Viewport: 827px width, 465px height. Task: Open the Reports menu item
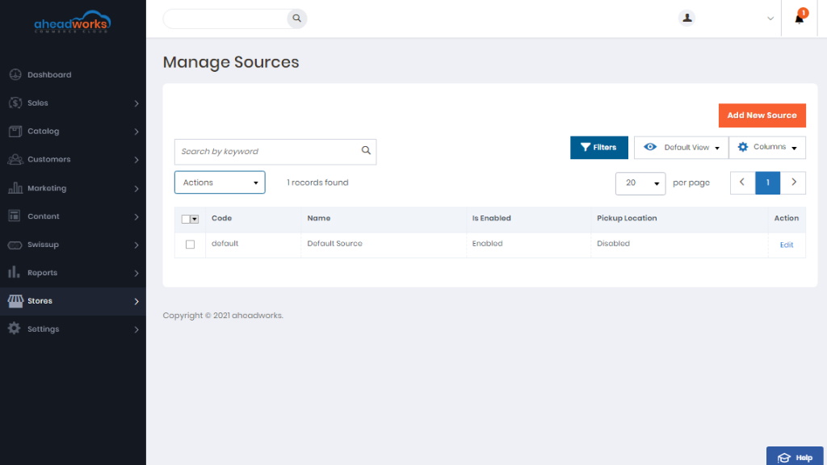pos(73,273)
